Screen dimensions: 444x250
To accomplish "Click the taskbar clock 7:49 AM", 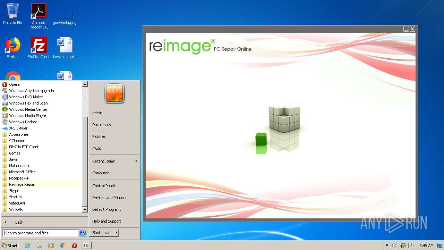I will pyautogui.click(x=426, y=245).
